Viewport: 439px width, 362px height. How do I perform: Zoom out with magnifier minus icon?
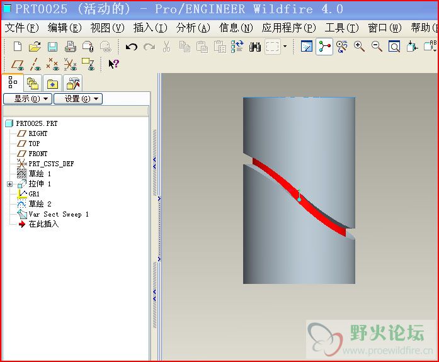377,47
